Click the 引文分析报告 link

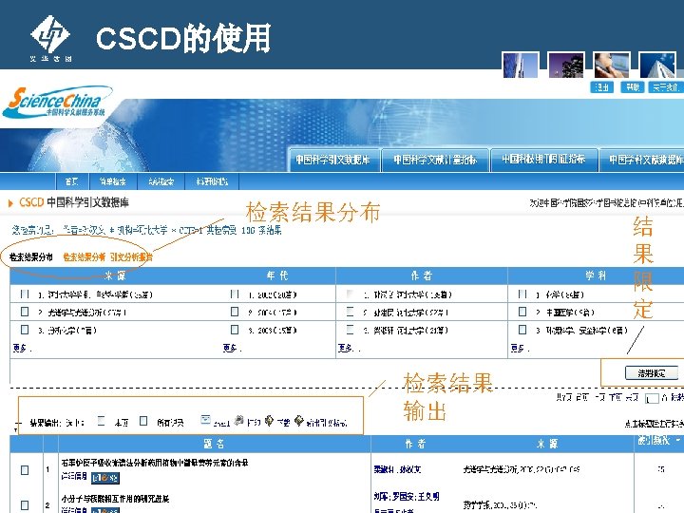tap(132, 256)
